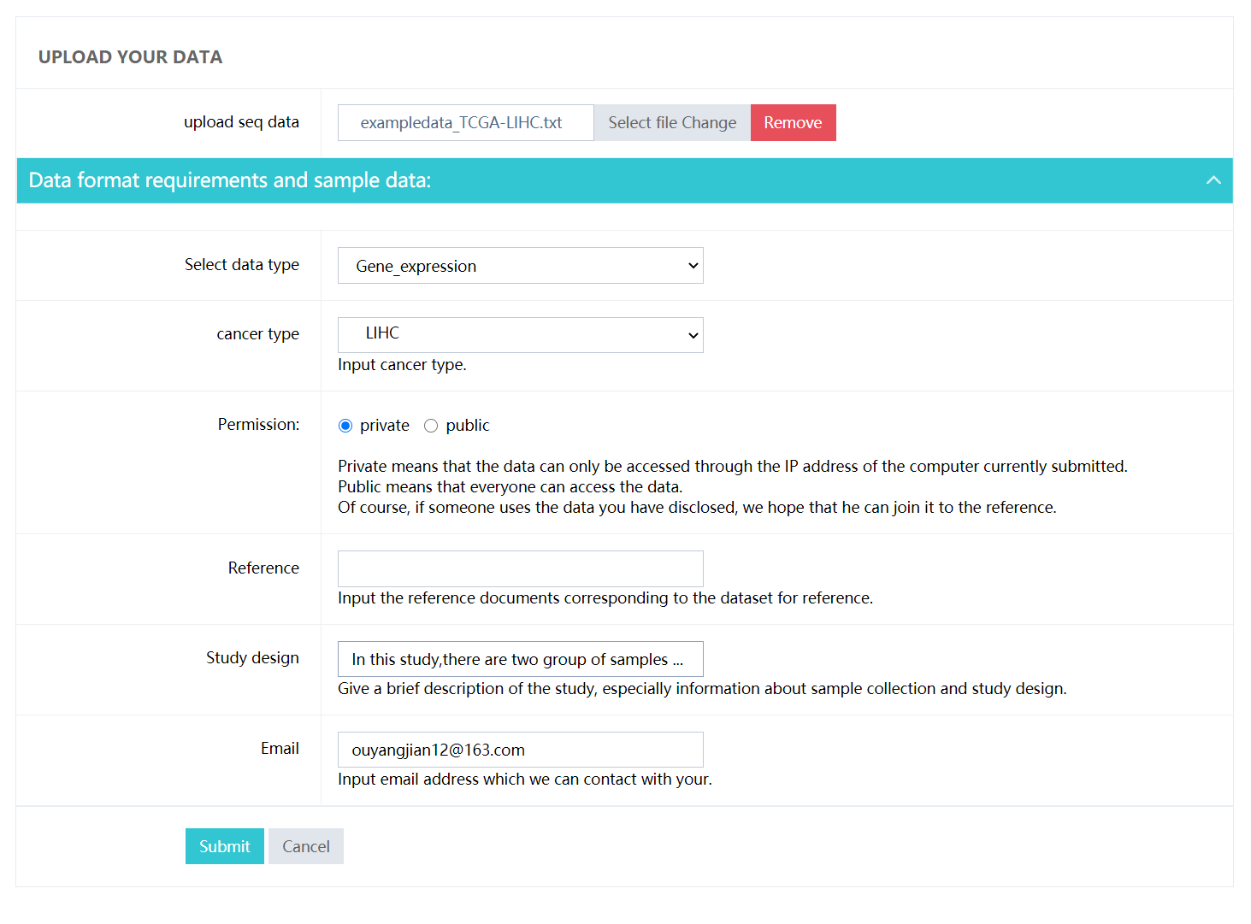This screenshot has height=924, width=1251.
Task: Click the 'Email' field label
Action: pyautogui.click(x=280, y=749)
